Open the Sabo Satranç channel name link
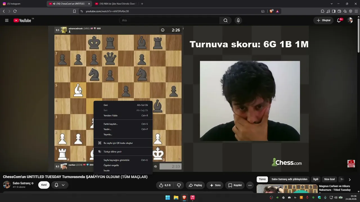 [x=22, y=183]
